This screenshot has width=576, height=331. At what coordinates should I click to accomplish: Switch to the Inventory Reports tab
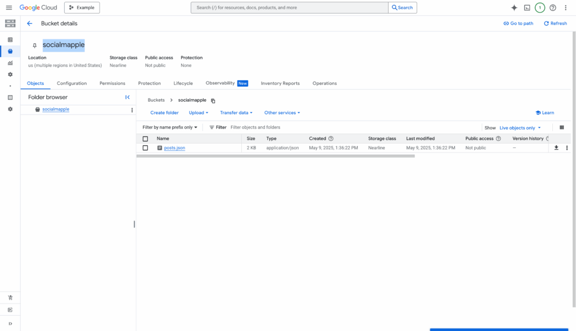coord(280,83)
